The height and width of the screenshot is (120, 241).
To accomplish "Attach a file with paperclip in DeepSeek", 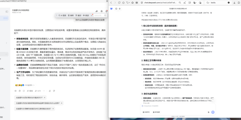I will pyautogui.click(x=209, y=112).
